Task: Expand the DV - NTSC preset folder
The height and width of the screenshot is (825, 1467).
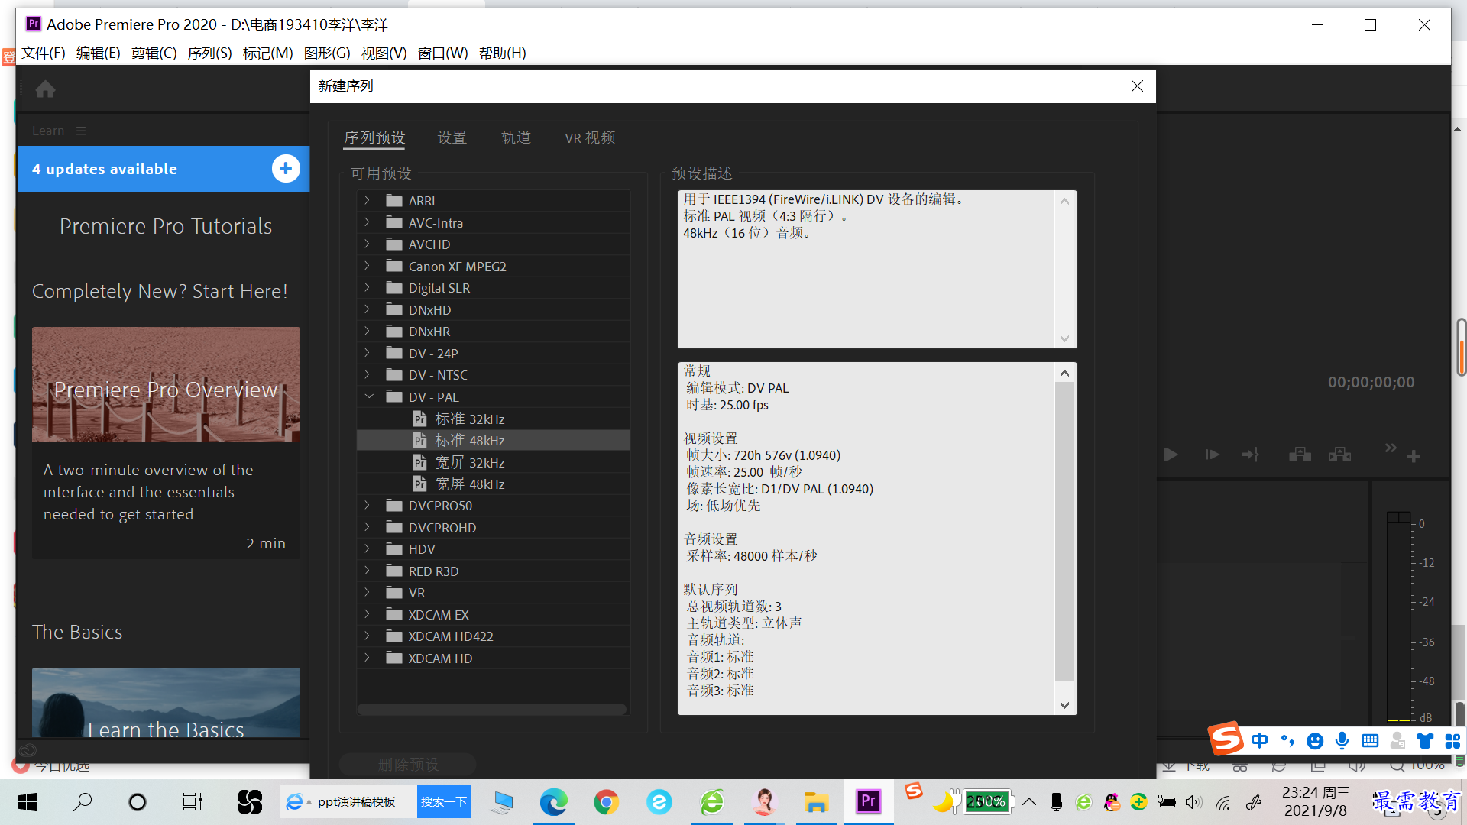Action: (368, 375)
